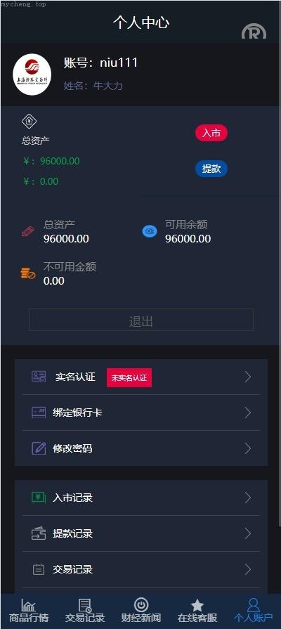The image size is (281, 629).
Task: Click the exchange logo profile avatar
Action: pos(32,74)
